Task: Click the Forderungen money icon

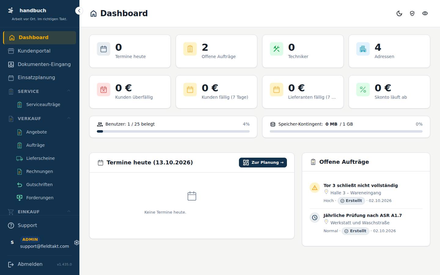Action: click(x=20, y=198)
